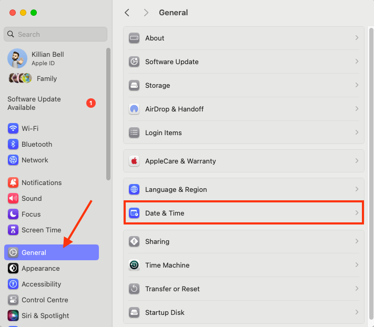Click the Sound speaker icon
Viewport: 374px width, 327px height.
point(13,198)
